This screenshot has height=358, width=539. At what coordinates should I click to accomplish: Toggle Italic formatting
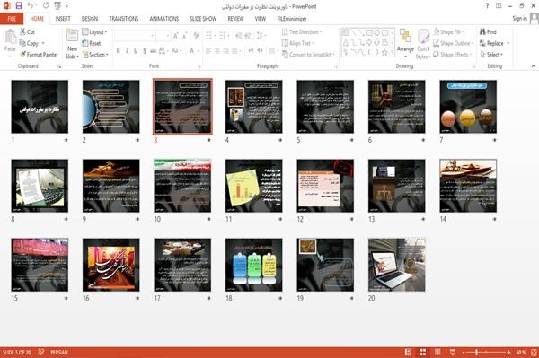coord(127,51)
